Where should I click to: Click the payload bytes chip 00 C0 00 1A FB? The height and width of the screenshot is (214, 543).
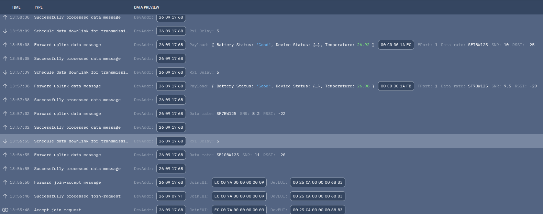point(396,86)
